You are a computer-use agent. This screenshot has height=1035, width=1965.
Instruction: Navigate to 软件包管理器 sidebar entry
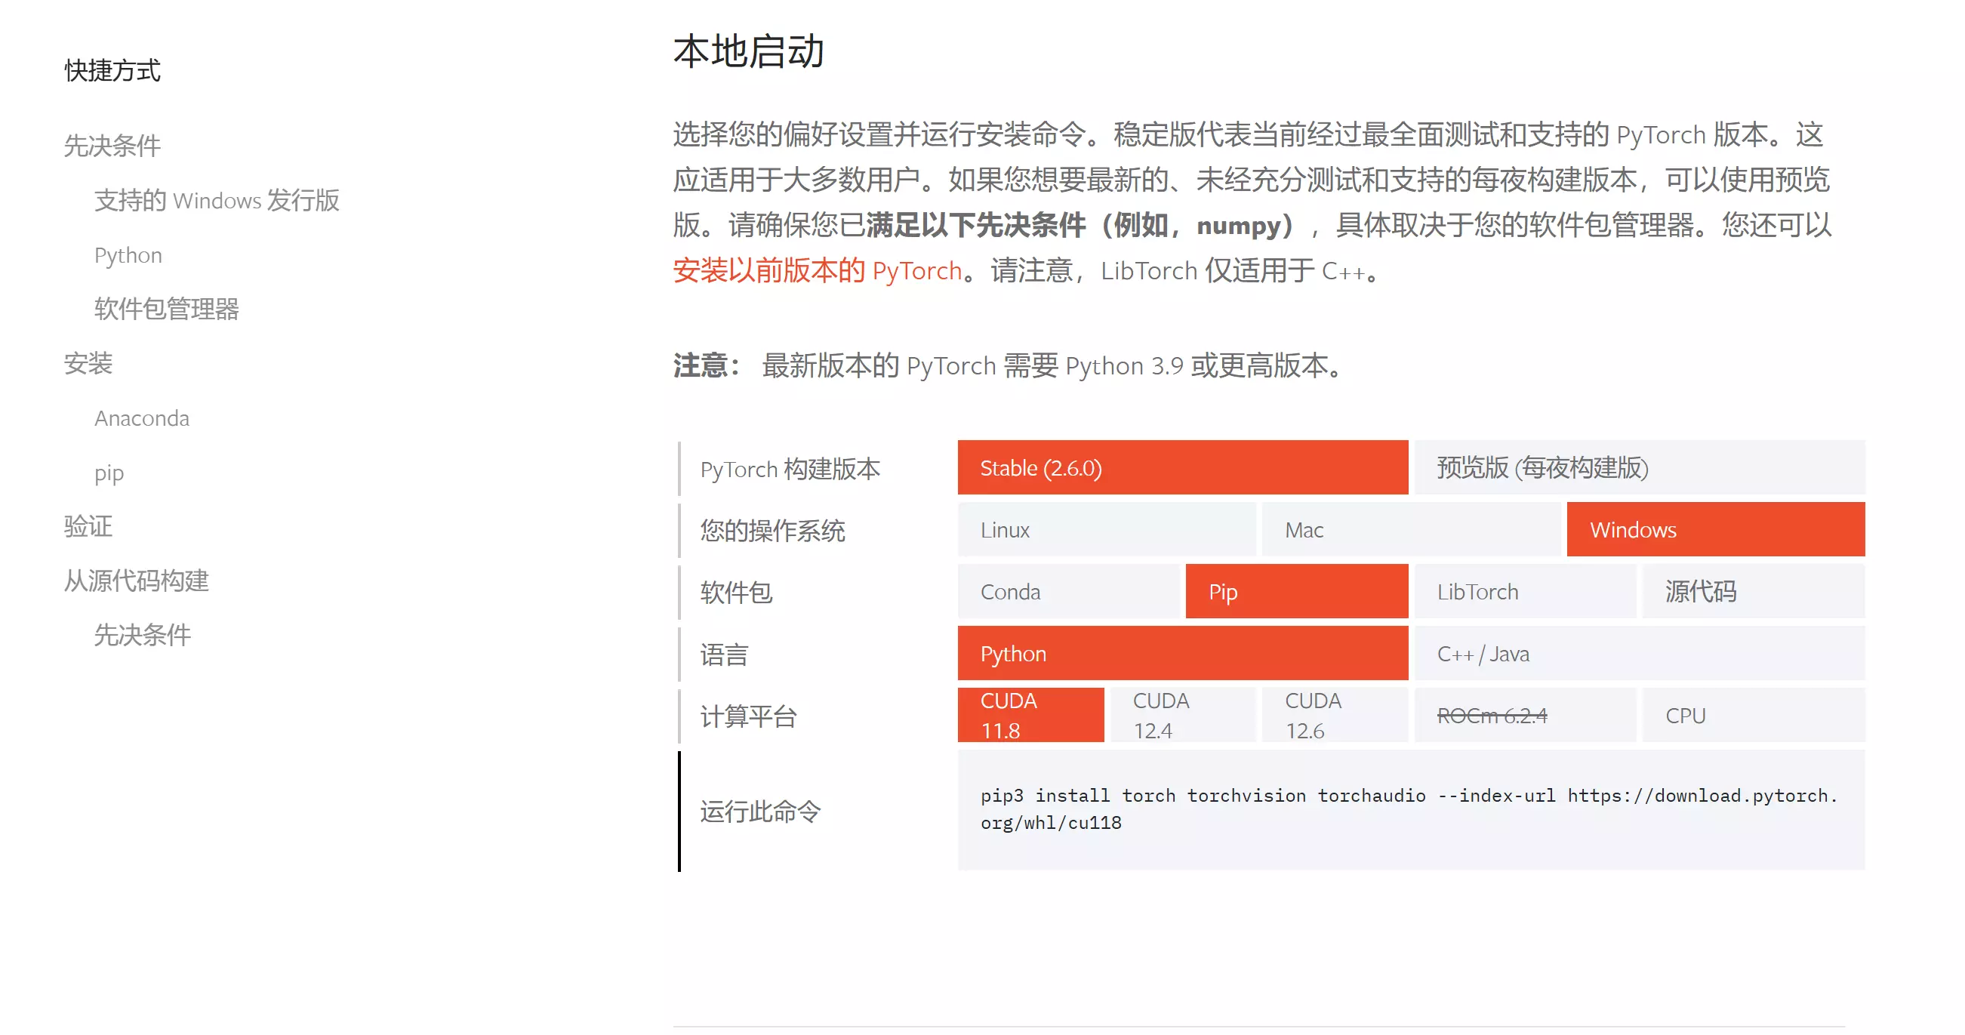click(x=166, y=309)
